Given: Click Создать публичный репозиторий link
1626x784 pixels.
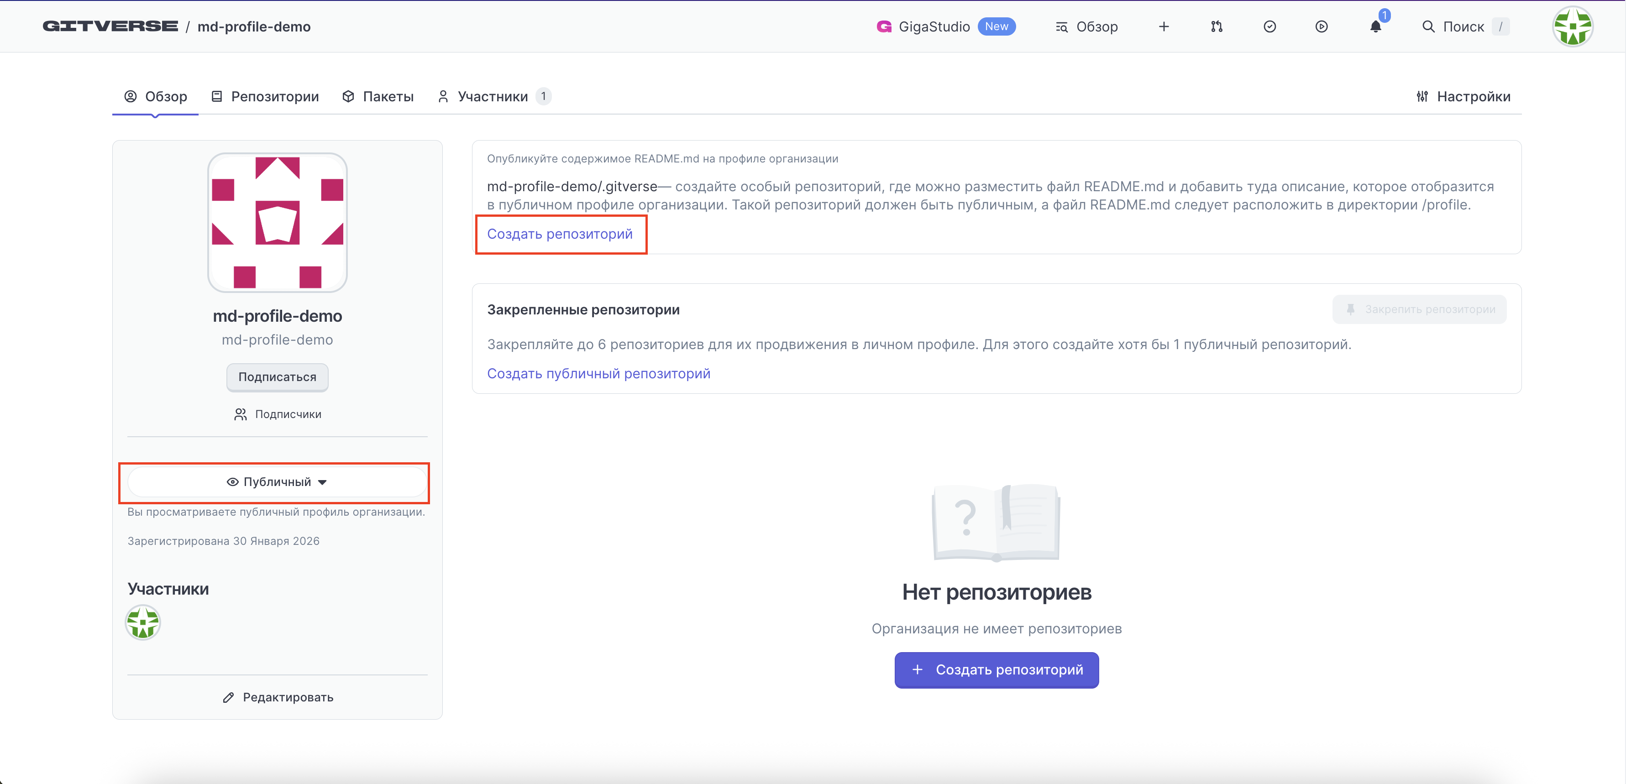Looking at the screenshot, I should (x=598, y=374).
